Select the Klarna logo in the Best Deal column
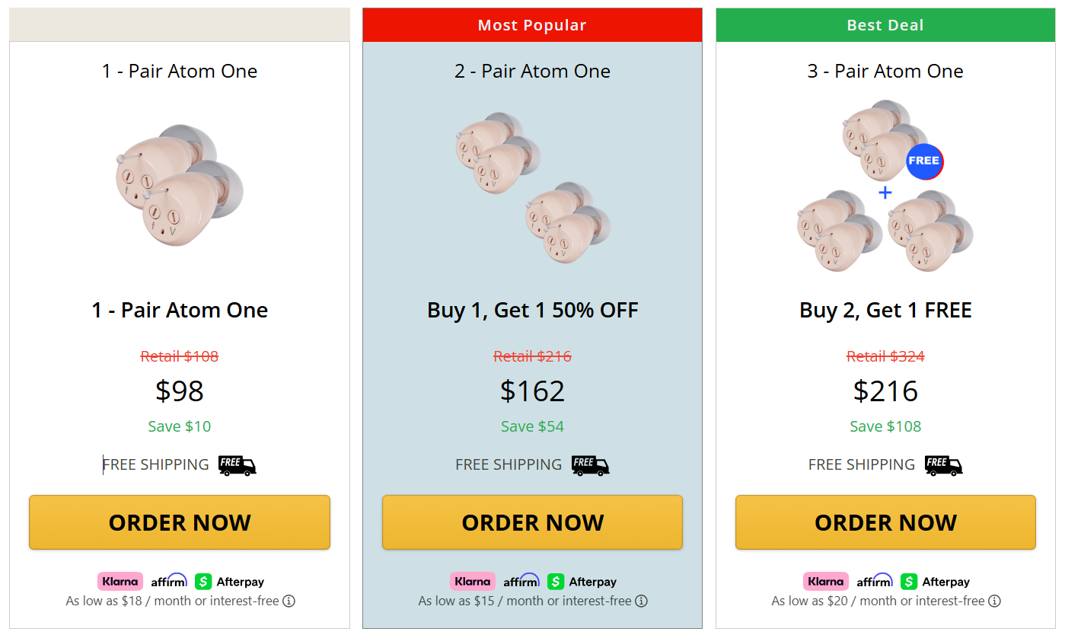The height and width of the screenshot is (638, 1065). pos(825,581)
